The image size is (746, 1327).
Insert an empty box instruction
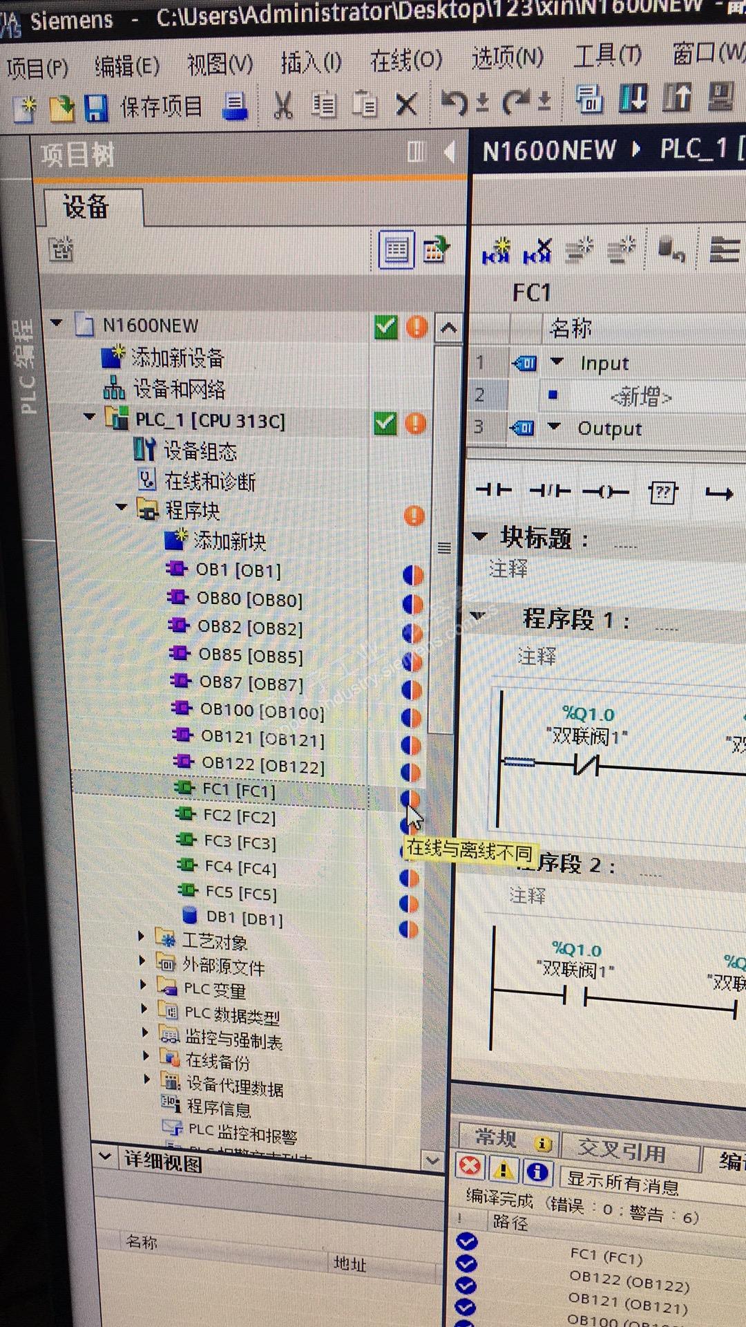662,493
